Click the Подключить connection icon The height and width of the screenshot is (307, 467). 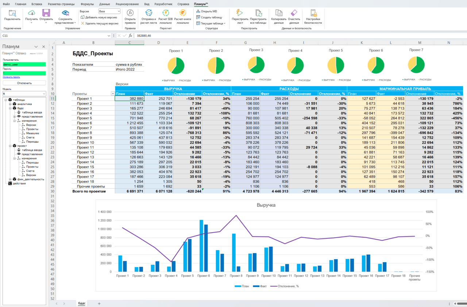point(12,14)
